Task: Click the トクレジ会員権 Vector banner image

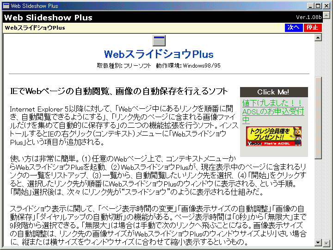Action: click(274, 136)
